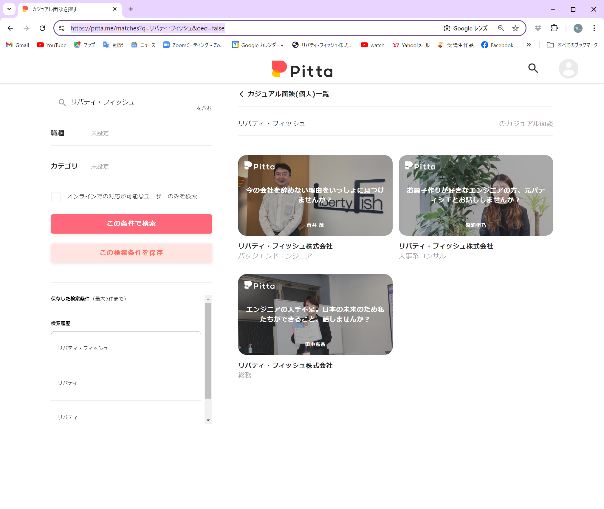Bookmark this page with the star icon
604x509 pixels.
tap(515, 28)
